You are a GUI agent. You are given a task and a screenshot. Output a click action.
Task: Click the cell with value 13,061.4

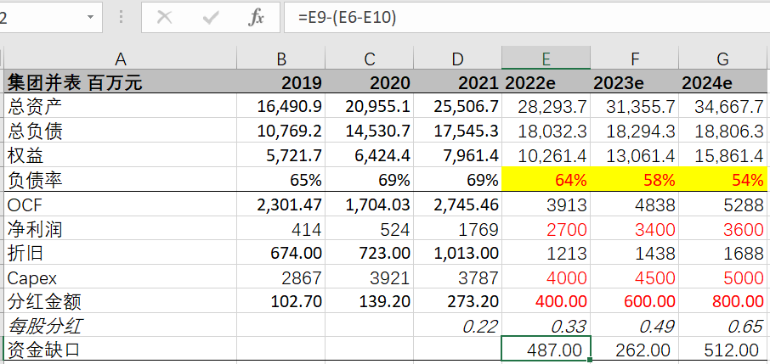pyautogui.click(x=635, y=155)
